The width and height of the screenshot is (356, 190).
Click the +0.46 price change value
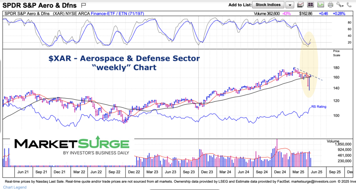click(x=323, y=13)
